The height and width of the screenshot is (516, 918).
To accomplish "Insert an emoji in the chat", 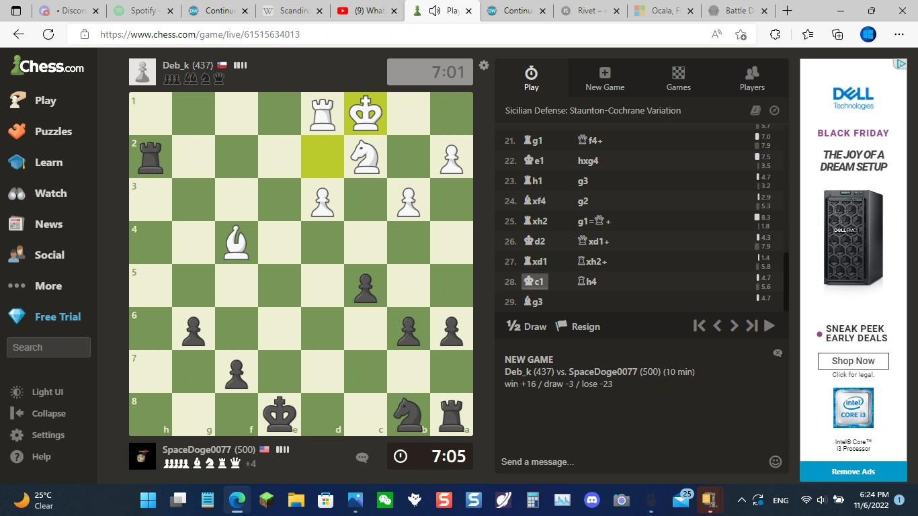I will [775, 462].
